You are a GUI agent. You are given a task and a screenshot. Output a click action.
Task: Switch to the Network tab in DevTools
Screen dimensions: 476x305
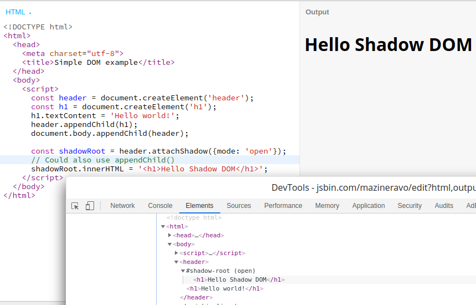(x=122, y=206)
